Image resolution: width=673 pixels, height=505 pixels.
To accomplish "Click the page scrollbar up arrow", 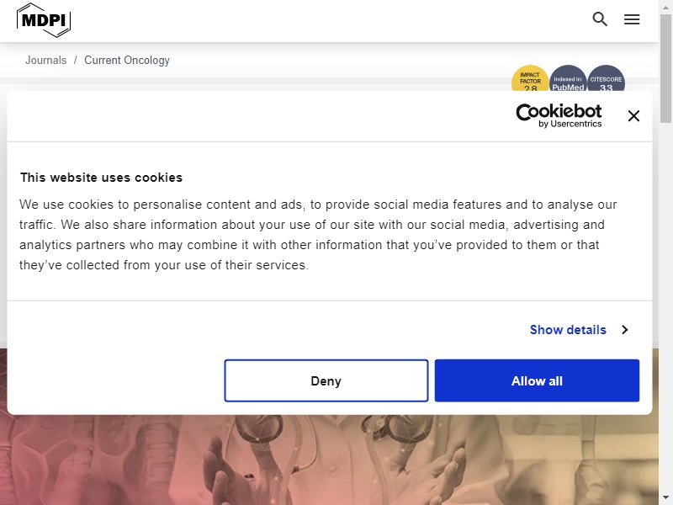I will (665, 6).
